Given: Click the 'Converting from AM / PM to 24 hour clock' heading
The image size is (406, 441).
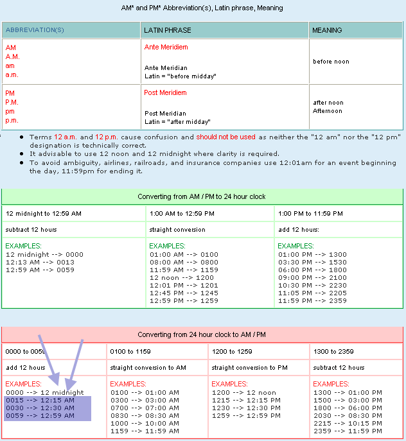Looking at the screenshot, I should click(x=202, y=196).
